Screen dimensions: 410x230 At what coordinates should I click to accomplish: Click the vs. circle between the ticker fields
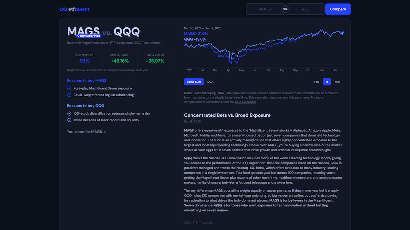tap(285, 9)
